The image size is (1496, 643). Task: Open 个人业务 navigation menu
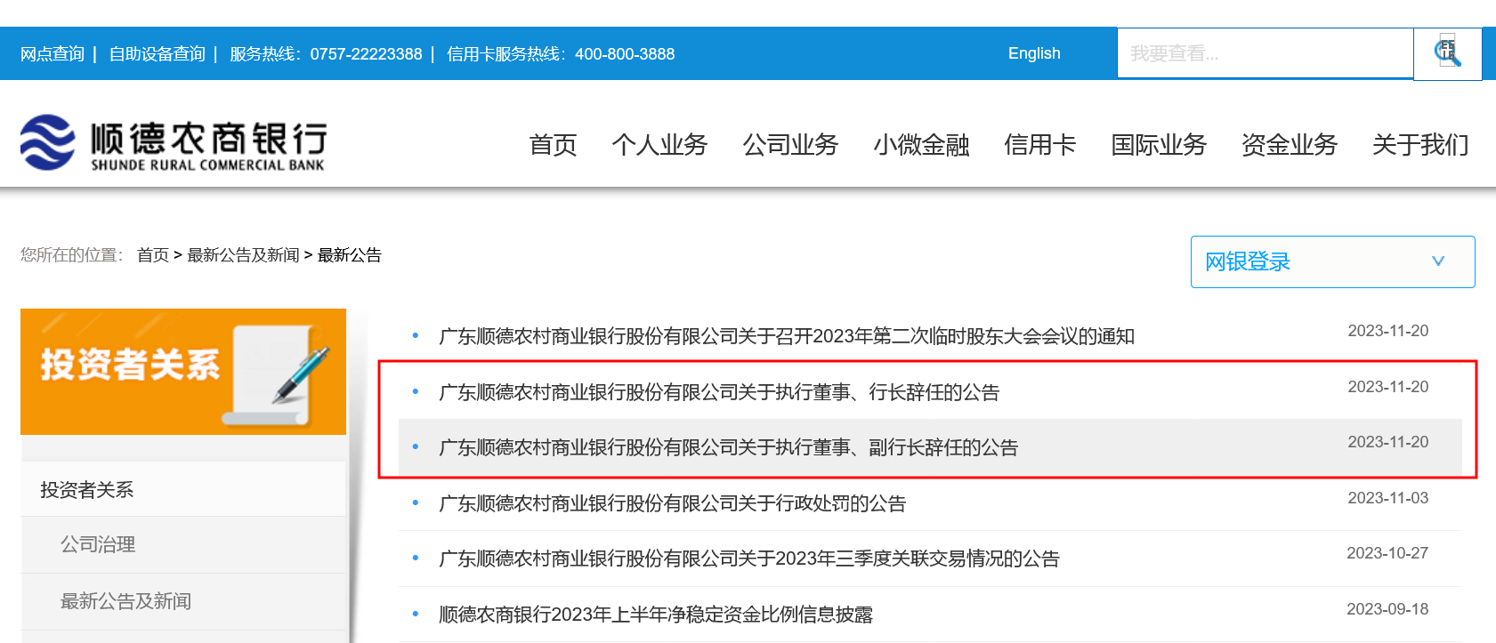tap(659, 144)
